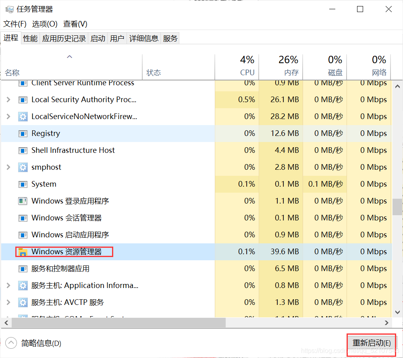Viewport: 403px width, 358px height.
Task: Click the Windows 登录应用程序 icon
Action: 23,201
